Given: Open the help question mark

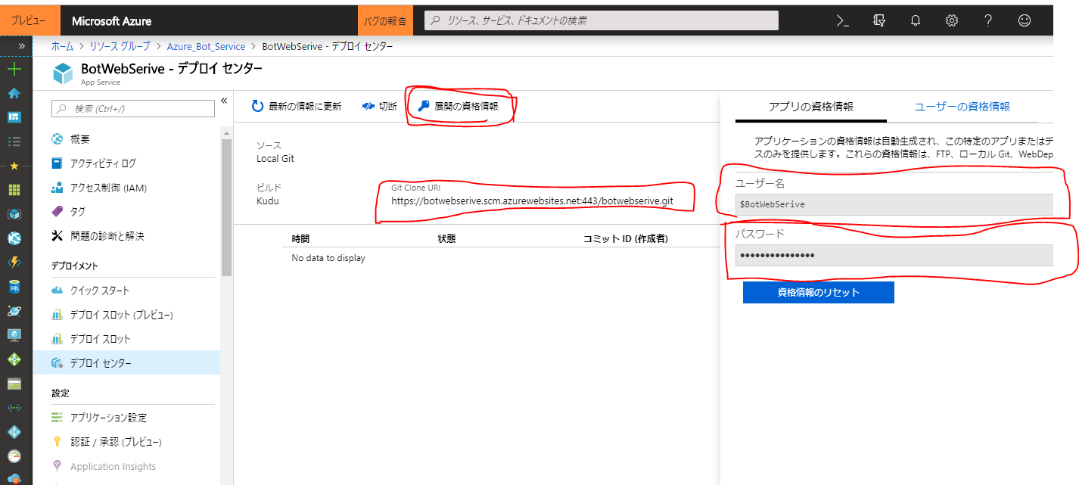Looking at the screenshot, I should tap(987, 20).
